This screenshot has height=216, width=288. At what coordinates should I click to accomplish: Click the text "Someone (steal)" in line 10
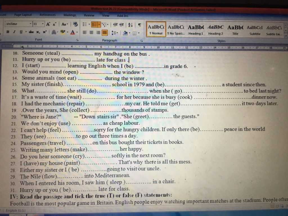click(41, 53)
